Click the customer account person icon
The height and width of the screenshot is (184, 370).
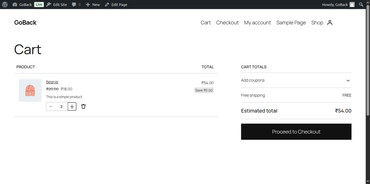(330, 23)
